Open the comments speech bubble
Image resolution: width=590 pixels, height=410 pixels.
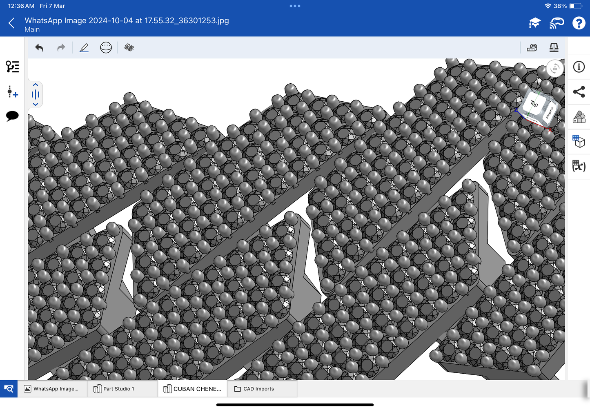coord(12,116)
